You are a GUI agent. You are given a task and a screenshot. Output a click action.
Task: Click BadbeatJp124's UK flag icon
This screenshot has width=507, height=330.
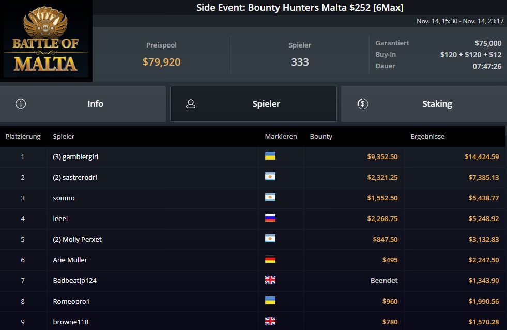coord(270,280)
